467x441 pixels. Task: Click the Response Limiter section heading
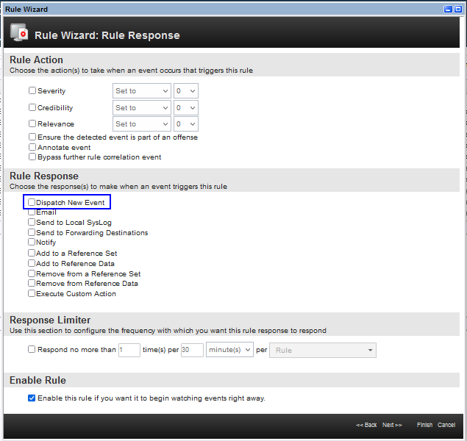[x=50, y=320]
